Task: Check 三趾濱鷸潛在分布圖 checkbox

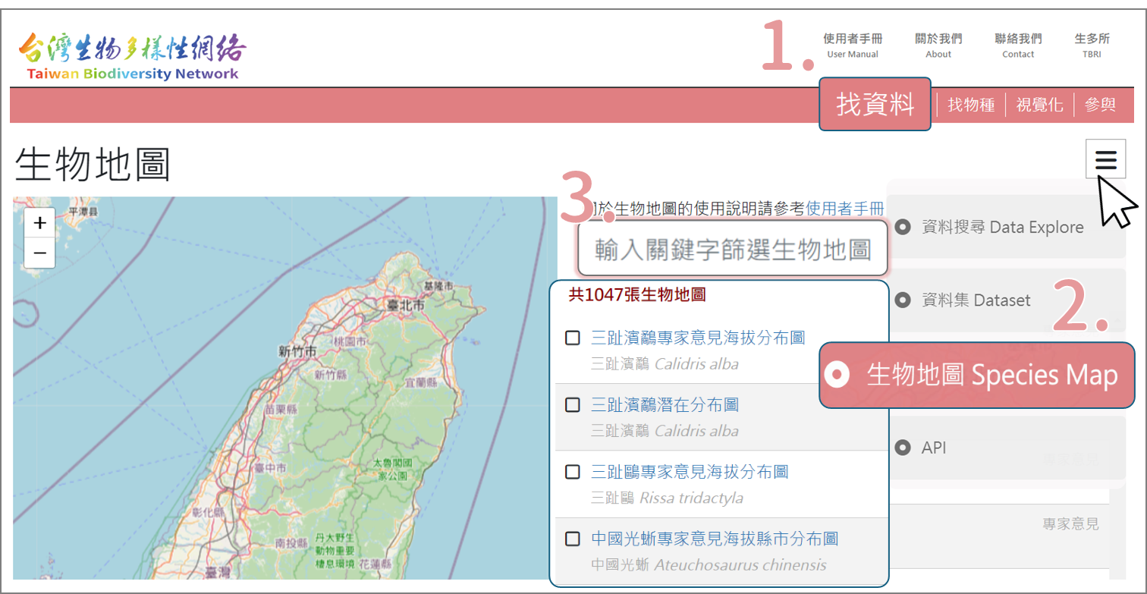Action: point(573,405)
